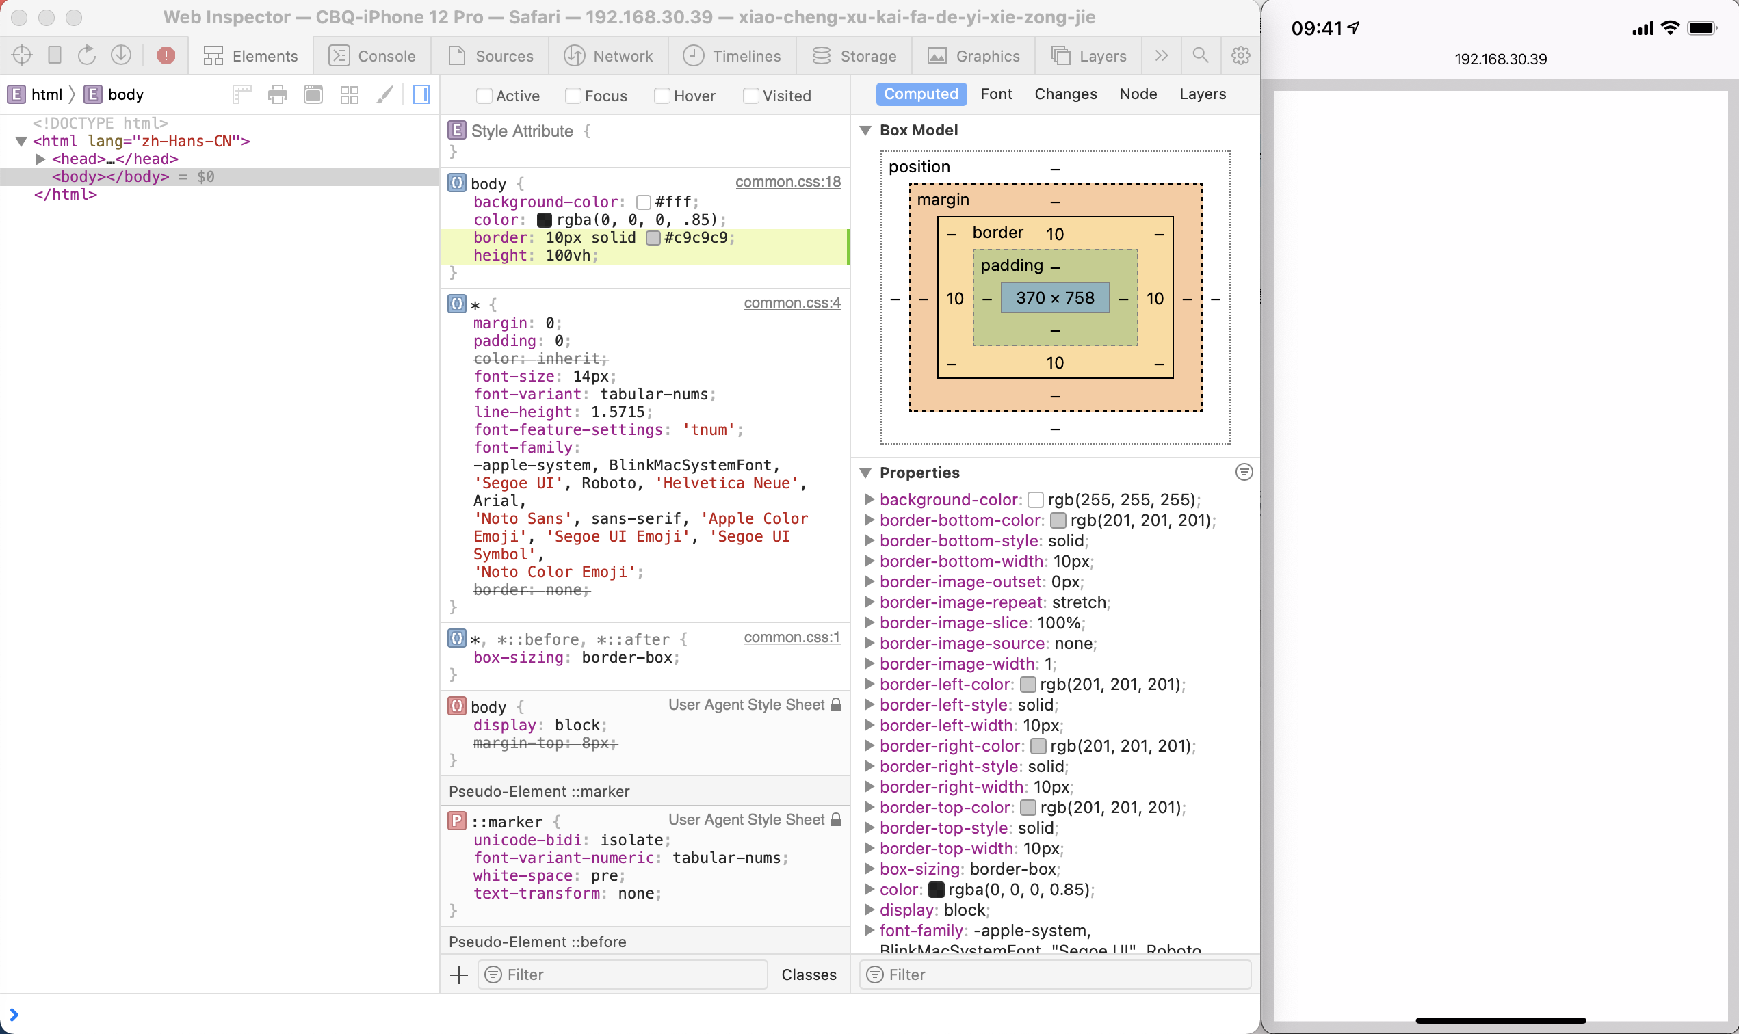Collapse the Box Model section
The image size is (1739, 1034).
865,131
